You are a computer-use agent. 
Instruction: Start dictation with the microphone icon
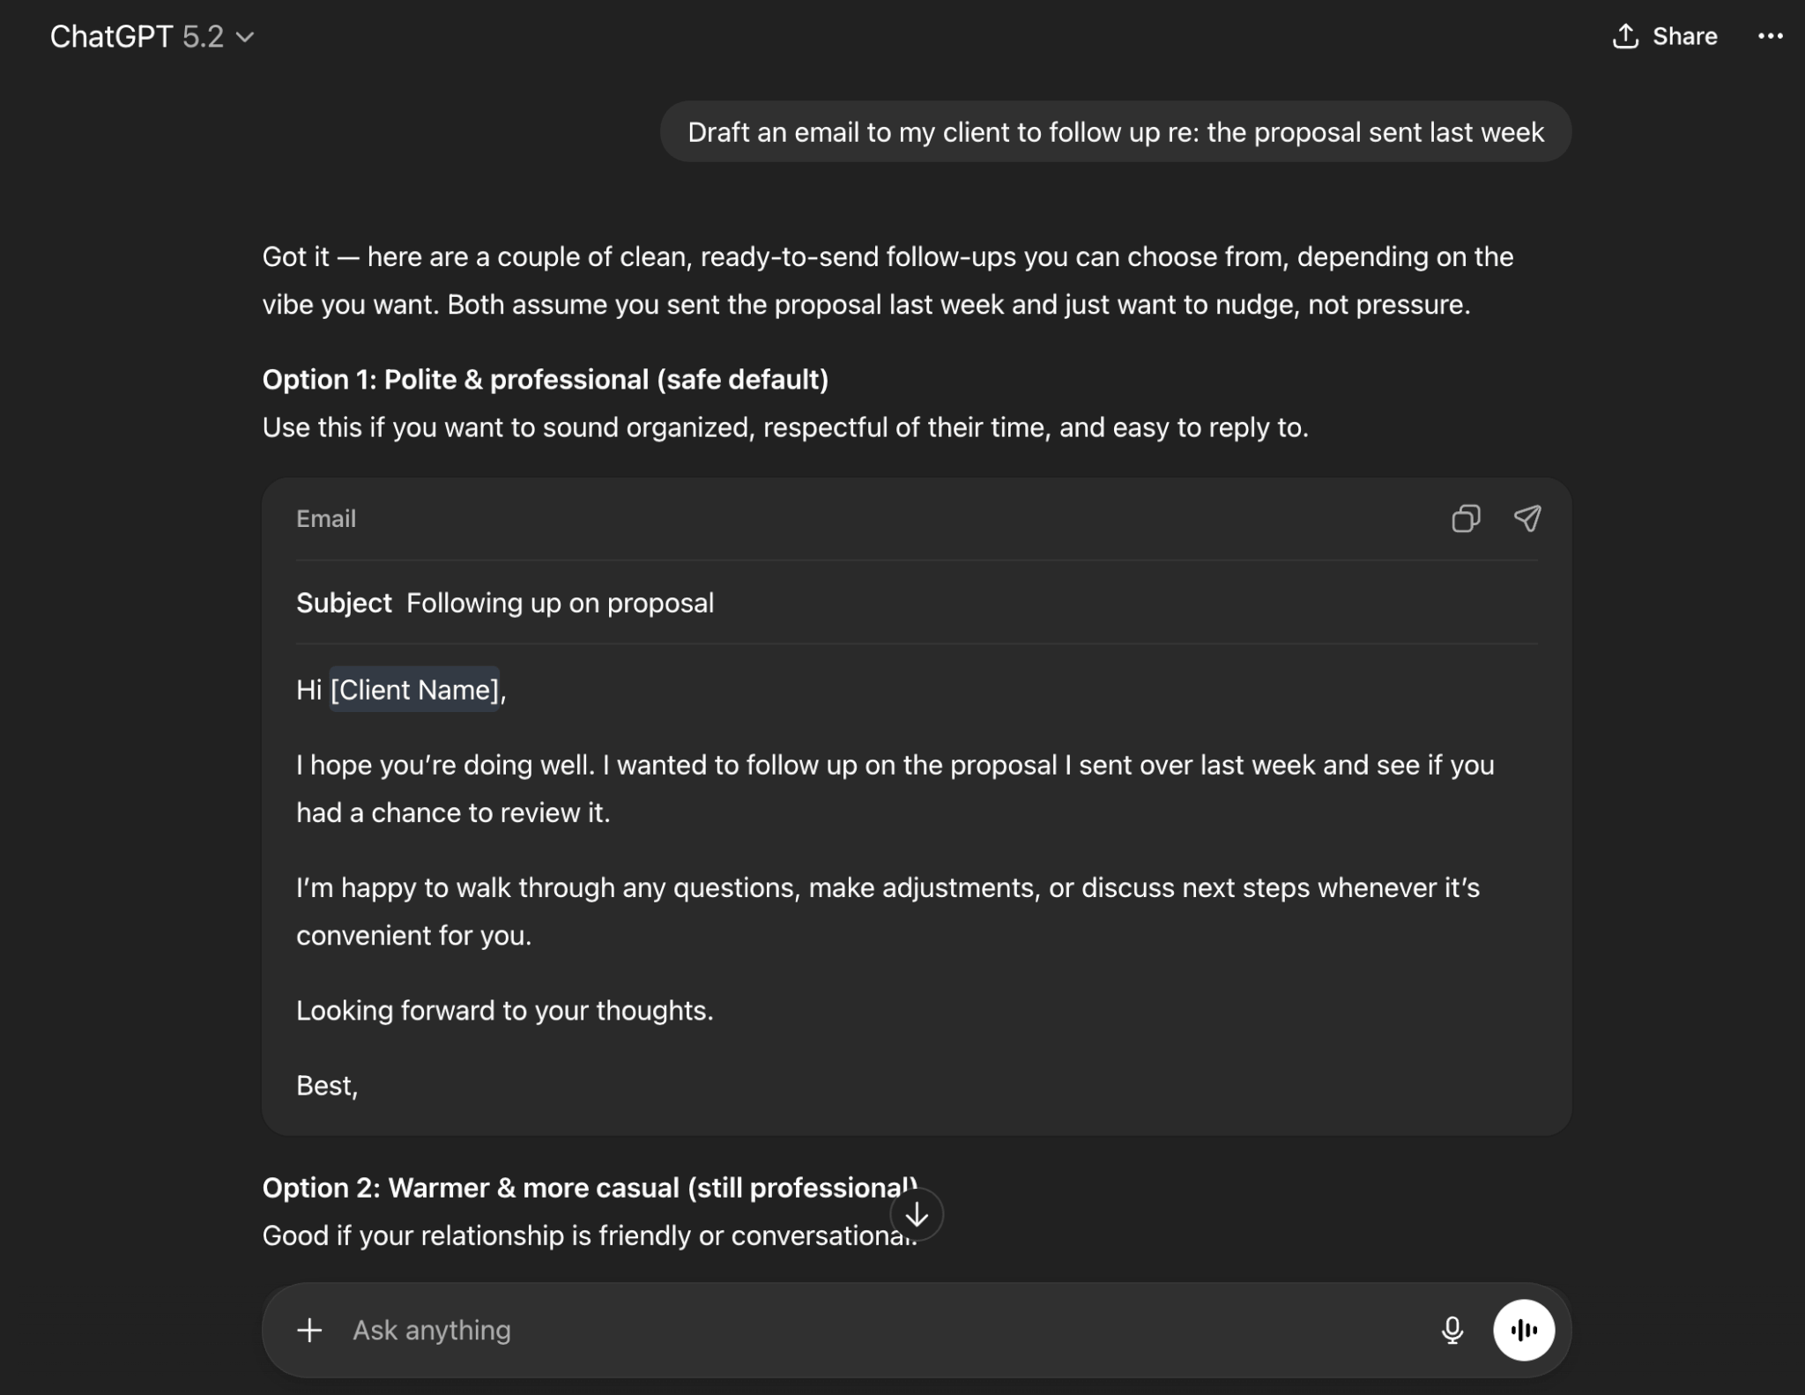click(x=1452, y=1330)
